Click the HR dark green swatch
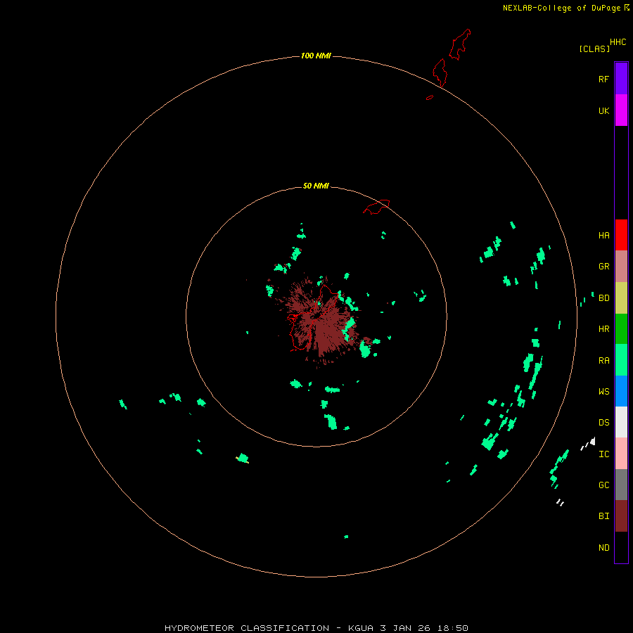 click(621, 329)
